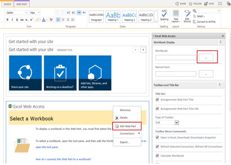
Task: Choose Delete from the web part menu
Action: [x=124, y=118]
